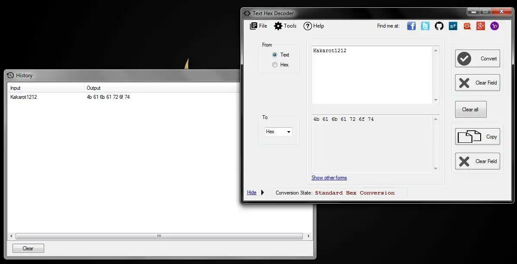Click right arrow of History horizontal scrollbar
The width and height of the screenshot is (517, 264).
[x=308, y=236]
